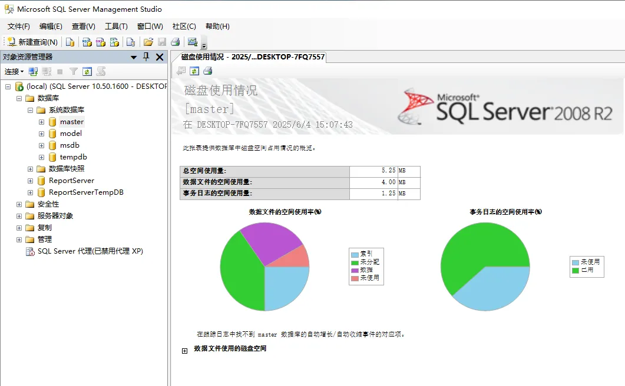Click the 事务日志的空间使用量 value 1.25
This screenshot has width=625, height=386.
click(388, 193)
